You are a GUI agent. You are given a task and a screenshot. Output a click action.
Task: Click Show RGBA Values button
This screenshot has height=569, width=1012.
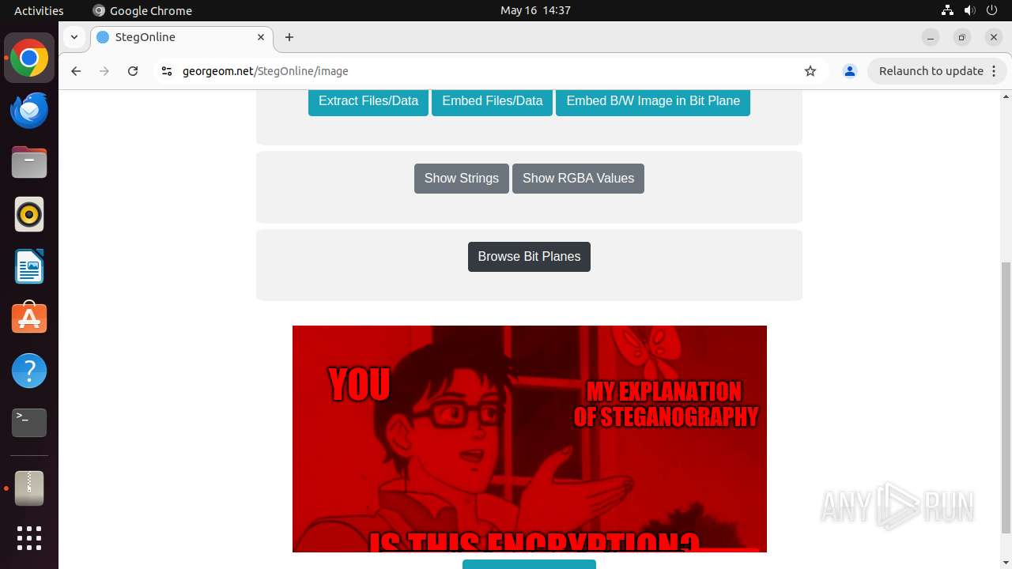578,179
